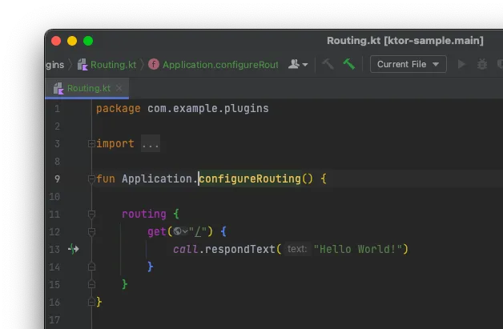
Task: Click the gray hammer build icon
Action: (328, 64)
